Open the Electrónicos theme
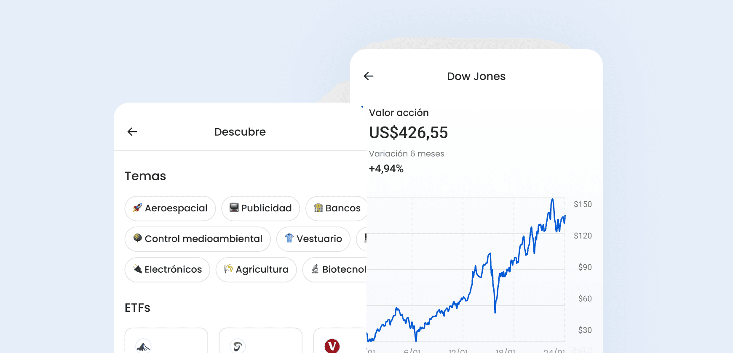The height and width of the screenshot is (353, 733). click(x=167, y=270)
